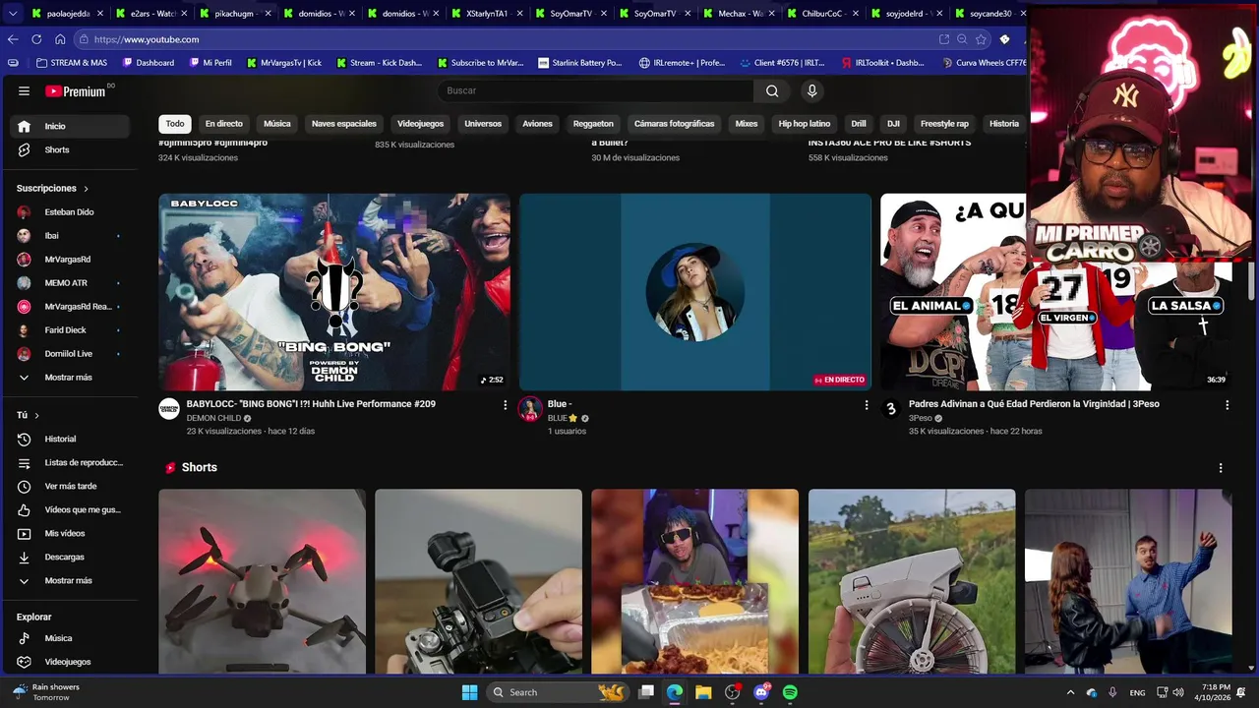Image resolution: width=1259 pixels, height=708 pixels.
Task: Open options menu for BABYLOCC video
Action: tap(506, 405)
